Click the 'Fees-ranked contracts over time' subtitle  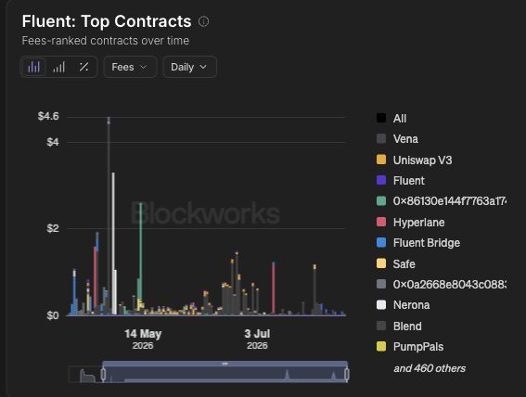coord(106,41)
